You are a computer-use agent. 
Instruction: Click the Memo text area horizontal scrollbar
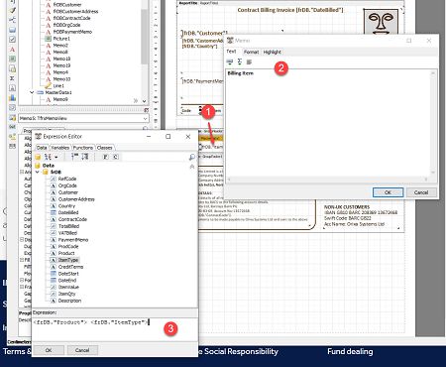(327, 180)
